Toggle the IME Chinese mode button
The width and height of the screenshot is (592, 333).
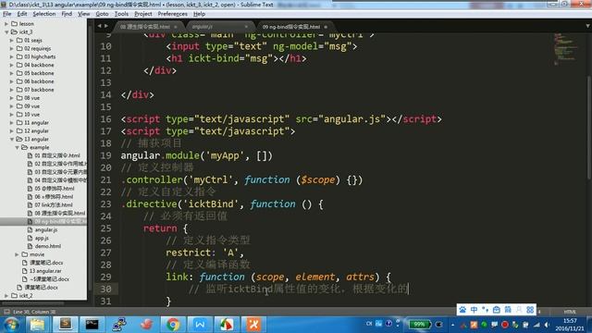tap(474, 310)
